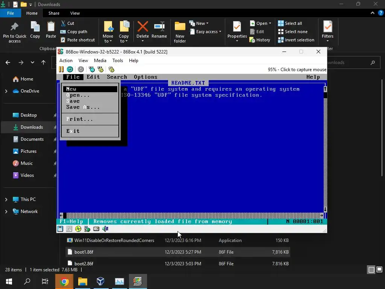Click History in the Explorer ribbon
The width and height of the screenshot is (385, 289).
[x=260, y=40]
